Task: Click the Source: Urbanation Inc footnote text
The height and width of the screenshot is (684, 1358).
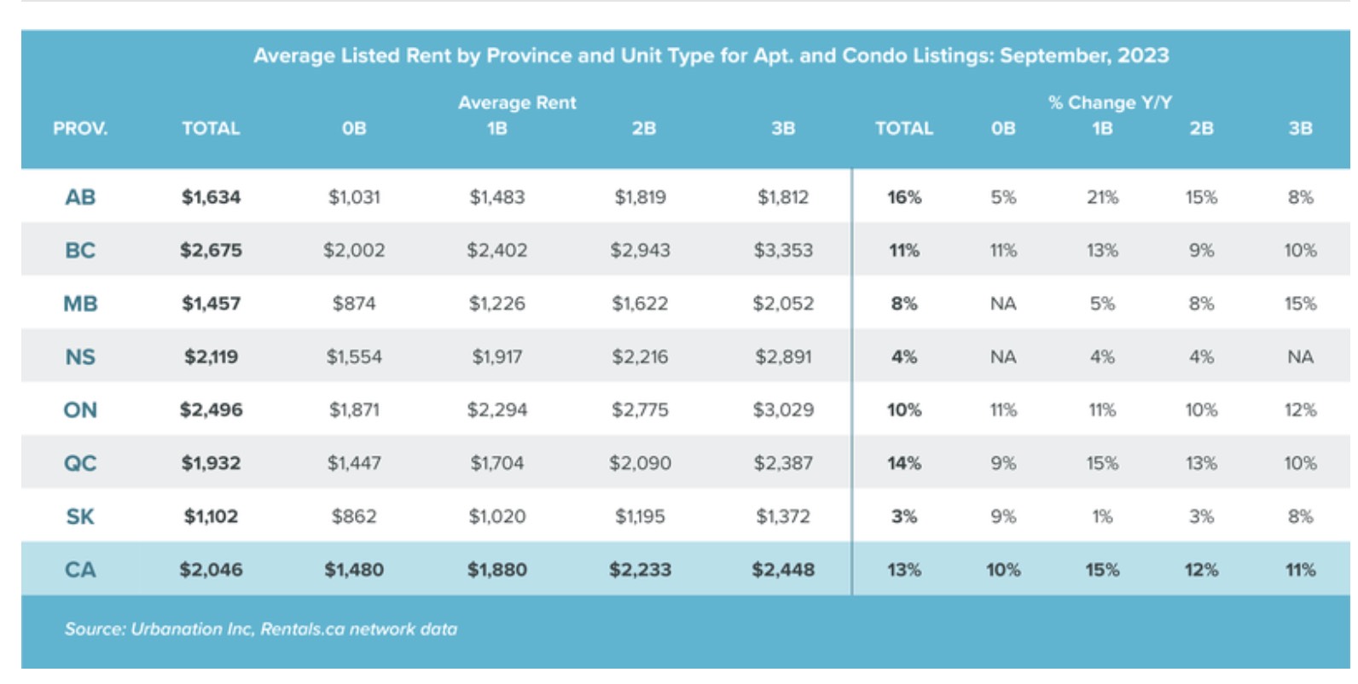Action: point(261,629)
